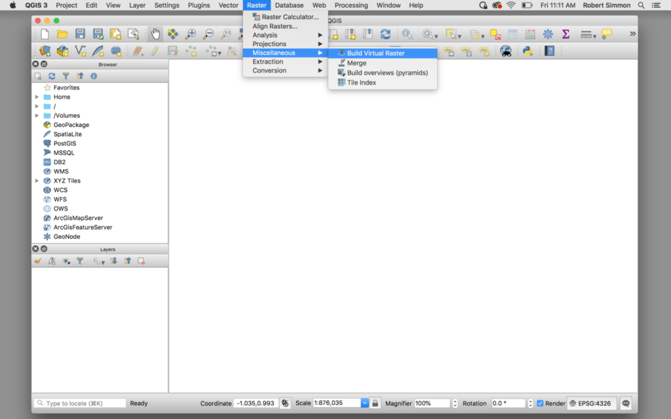Viewport: 671px width, 419px height.
Task: Open the Vector menu
Action: click(x=229, y=5)
